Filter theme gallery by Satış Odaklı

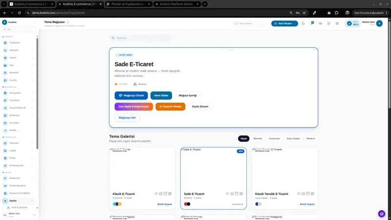click(293, 138)
